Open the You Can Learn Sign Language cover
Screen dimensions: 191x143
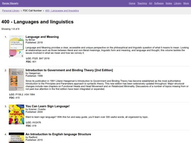coord(16,114)
